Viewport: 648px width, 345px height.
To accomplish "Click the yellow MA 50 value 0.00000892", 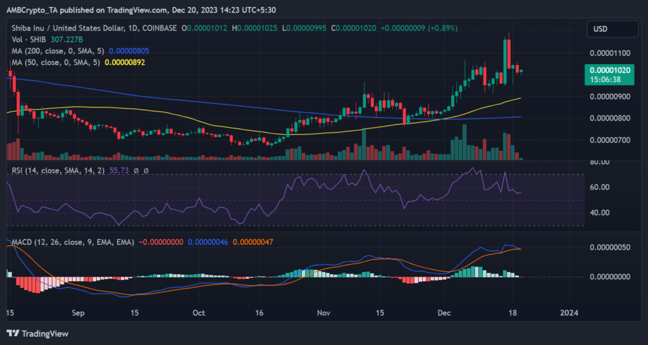I will click(132, 61).
